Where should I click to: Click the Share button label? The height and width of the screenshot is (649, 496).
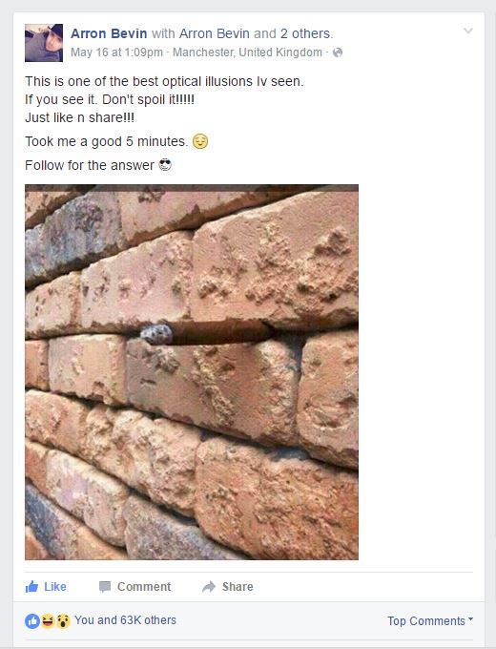(x=238, y=587)
